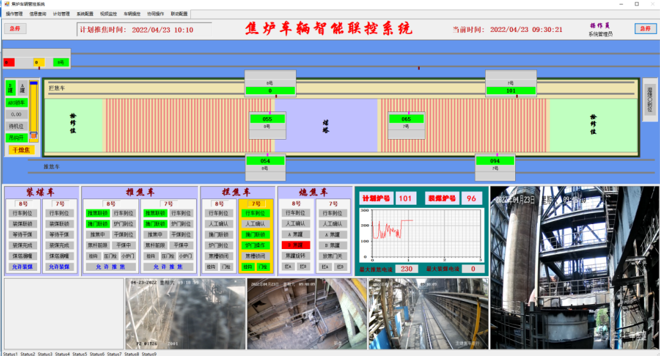Select the 8号 拦焦车 marker showing 0
The image size is (660, 356).
tap(270, 84)
